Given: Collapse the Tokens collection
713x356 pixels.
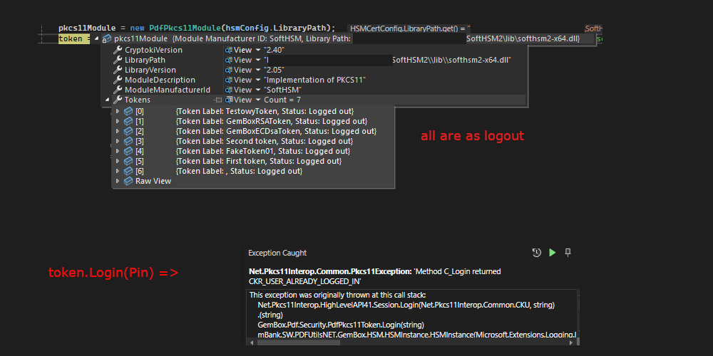Looking at the screenshot, I should [108, 100].
